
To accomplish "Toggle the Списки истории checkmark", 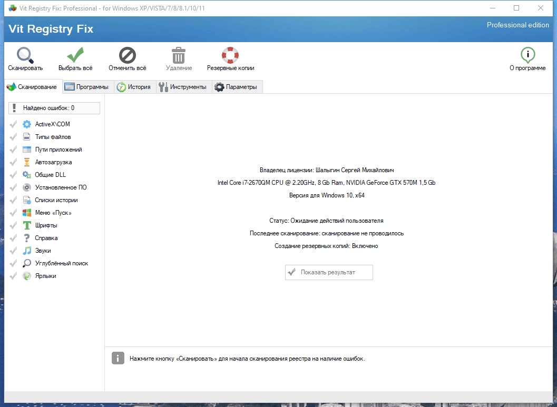I will pyautogui.click(x=13, y=200).
